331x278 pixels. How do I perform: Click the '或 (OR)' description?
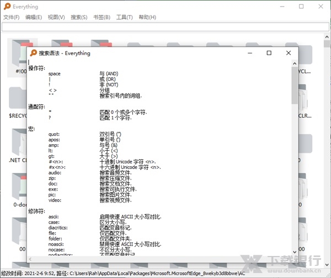108,79
